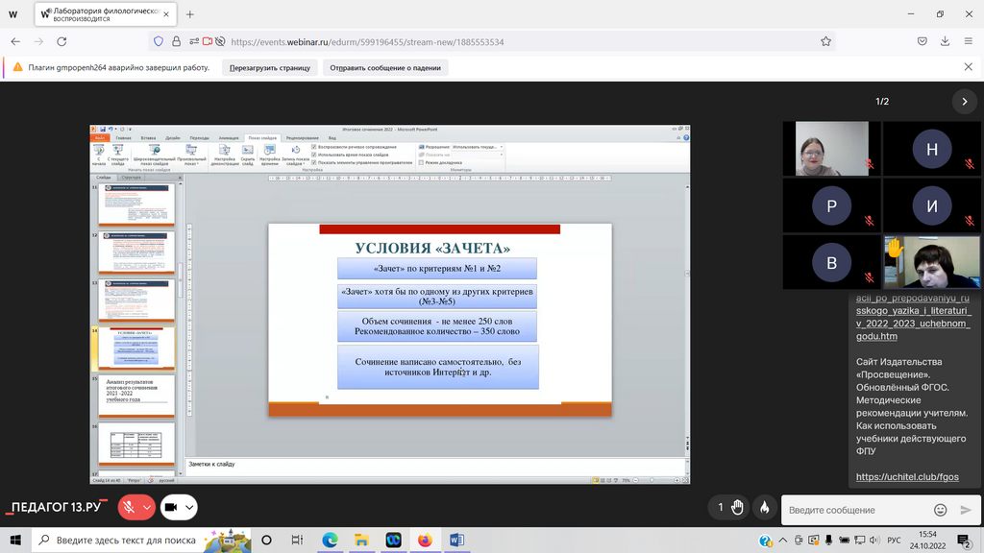Screen dimensions: 984x553
Task: Open the tracking protection shield panel
Action: point(159,41)
